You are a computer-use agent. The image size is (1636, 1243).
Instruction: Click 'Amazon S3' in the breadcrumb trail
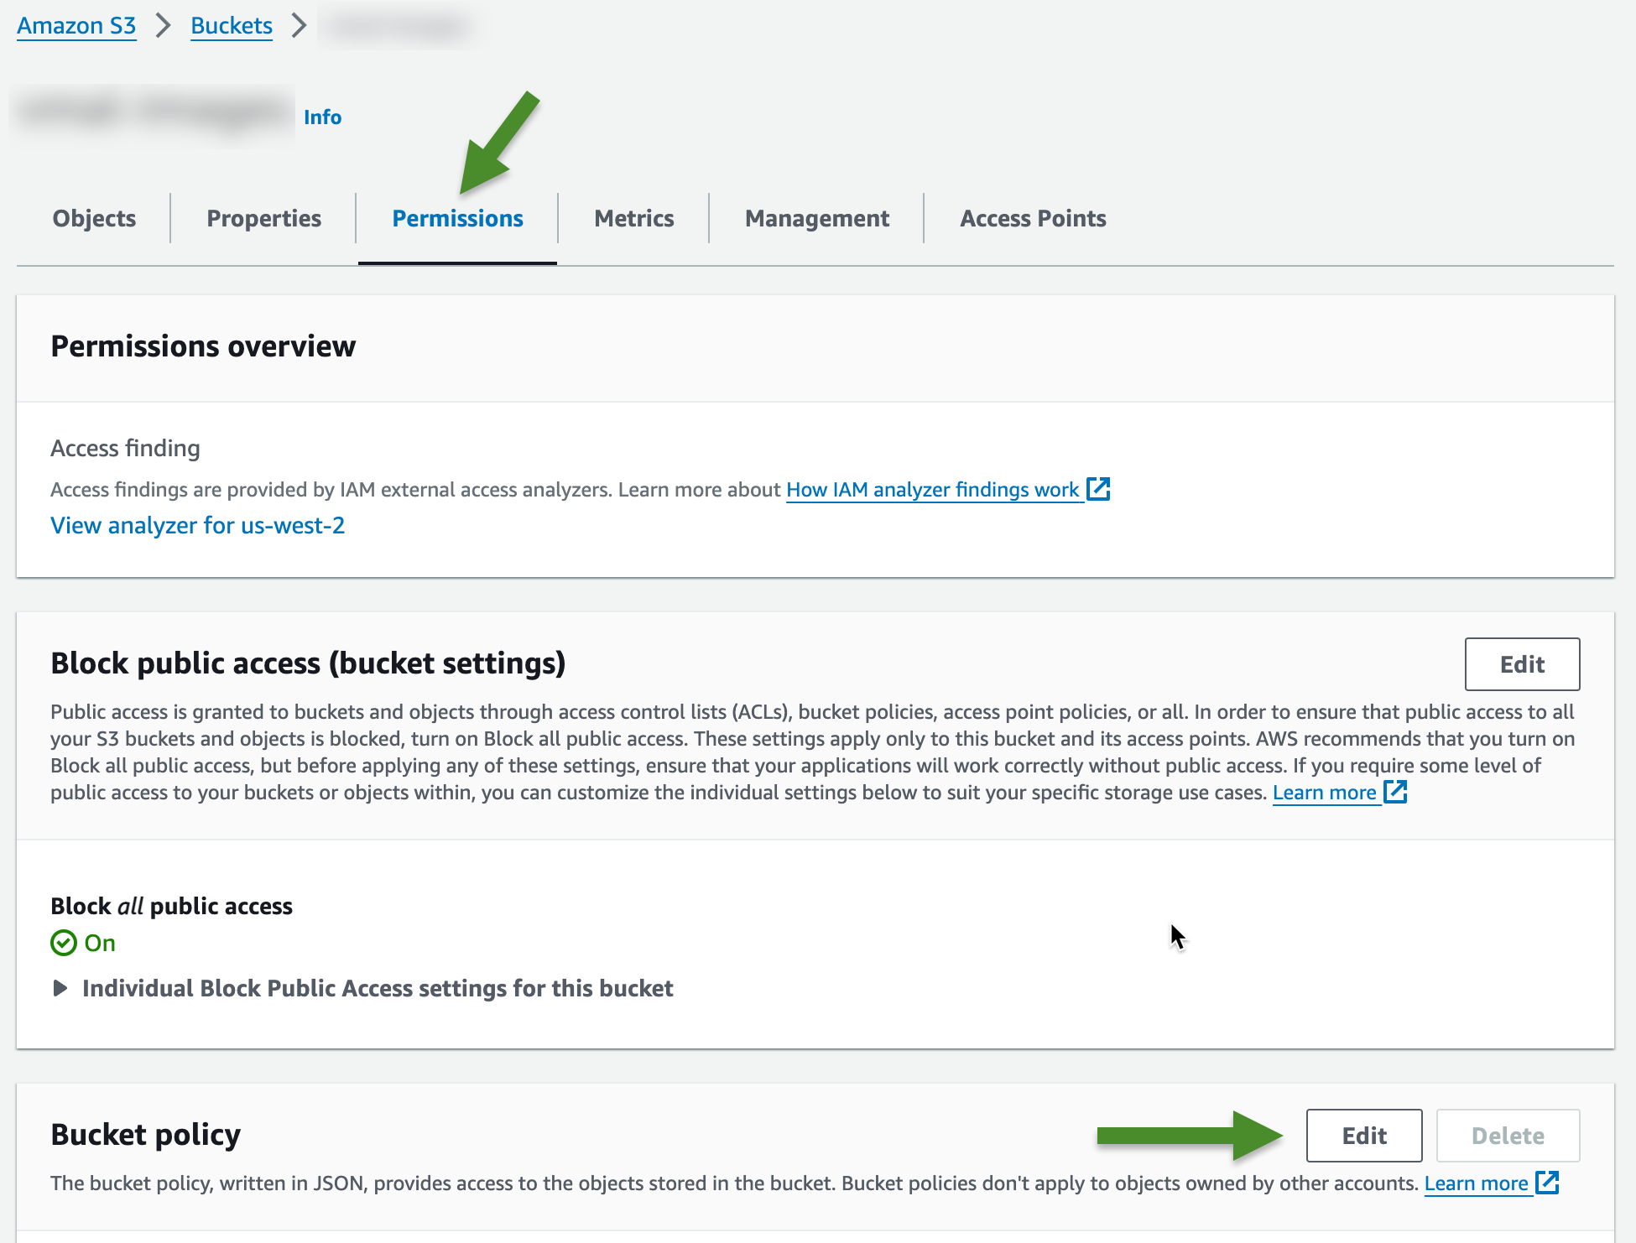coord(76,25)
